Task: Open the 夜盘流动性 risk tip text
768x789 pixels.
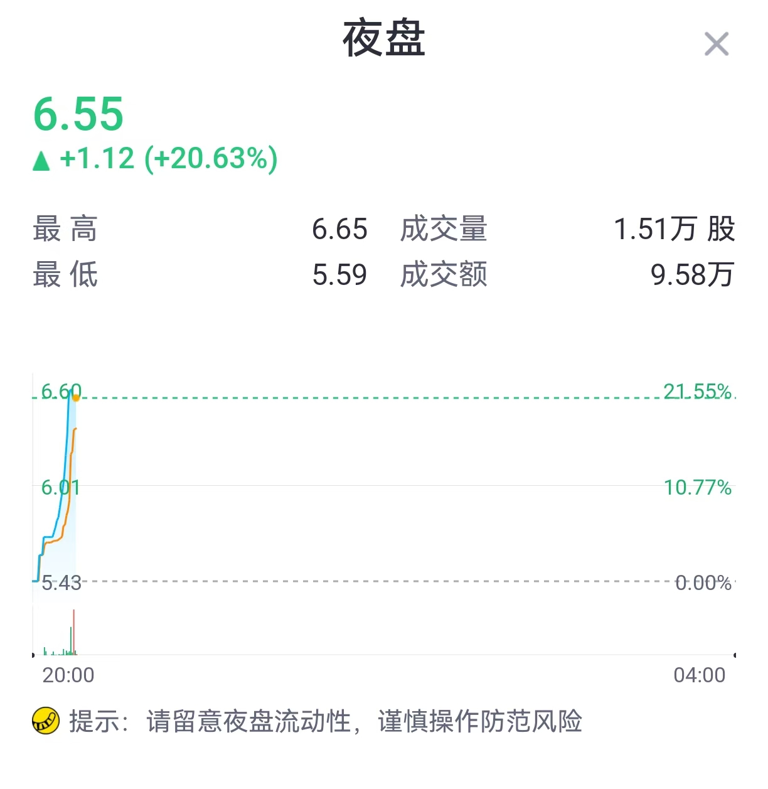Action: click(x=326, y=721)
